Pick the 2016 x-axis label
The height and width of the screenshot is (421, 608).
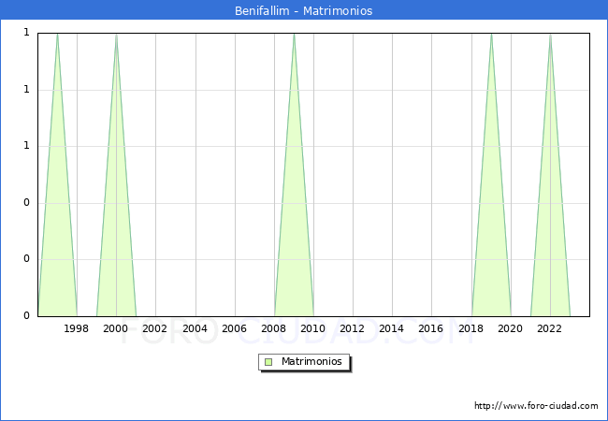tap(431, 328)
